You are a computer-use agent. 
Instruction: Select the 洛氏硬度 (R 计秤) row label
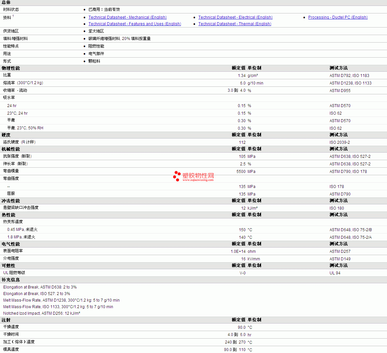(x=19, y=142)
